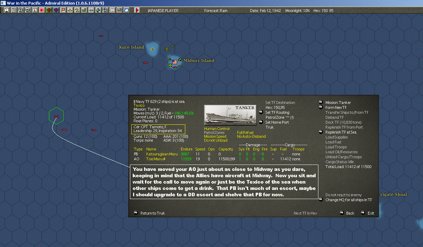
Task: Click the fourth toolbar icon from left
Action: (x=28, y=10)
